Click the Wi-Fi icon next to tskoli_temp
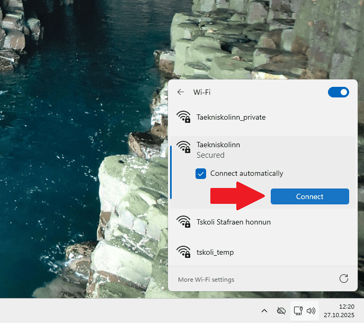This screenshot has width=364, height=323. [x=184, y=252]
